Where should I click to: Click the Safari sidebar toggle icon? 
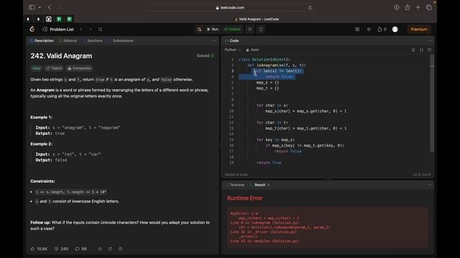pyautogui.click(x=32, y=7)
